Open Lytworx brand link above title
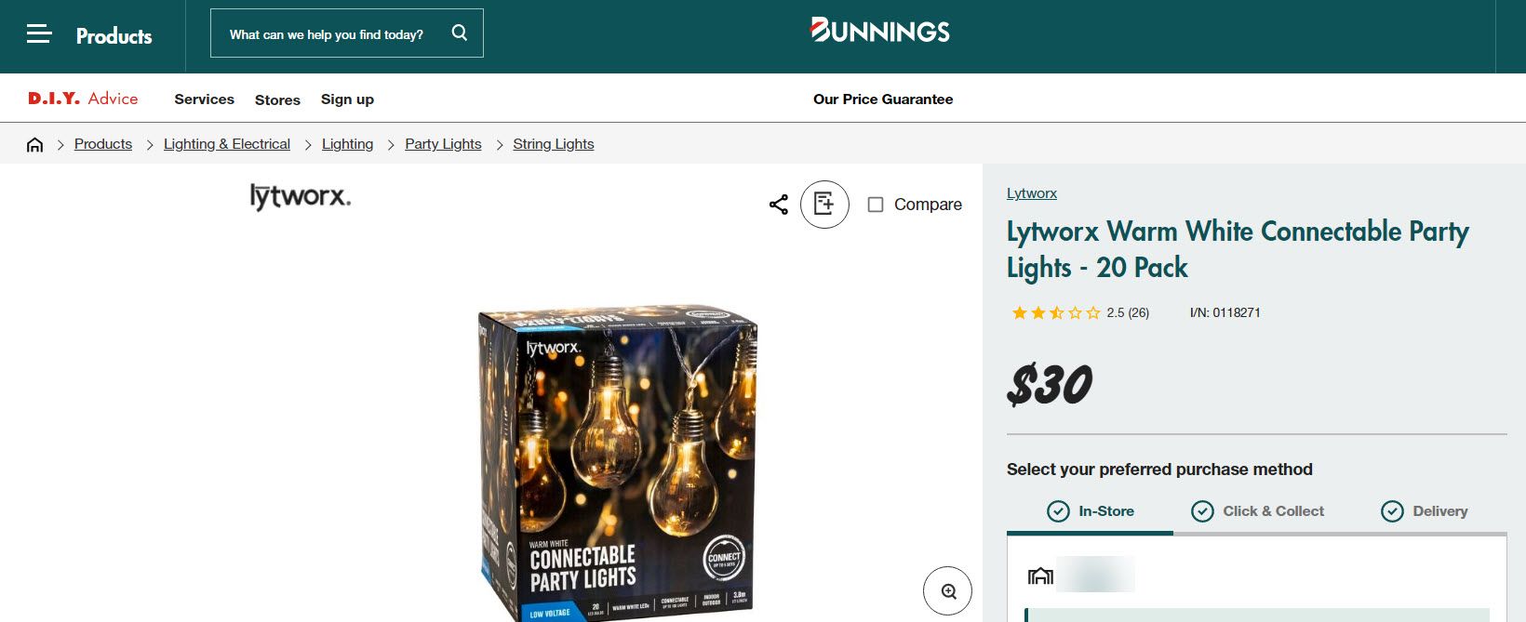Screen dimensions: 1526x622 [x=1032, y=193]
